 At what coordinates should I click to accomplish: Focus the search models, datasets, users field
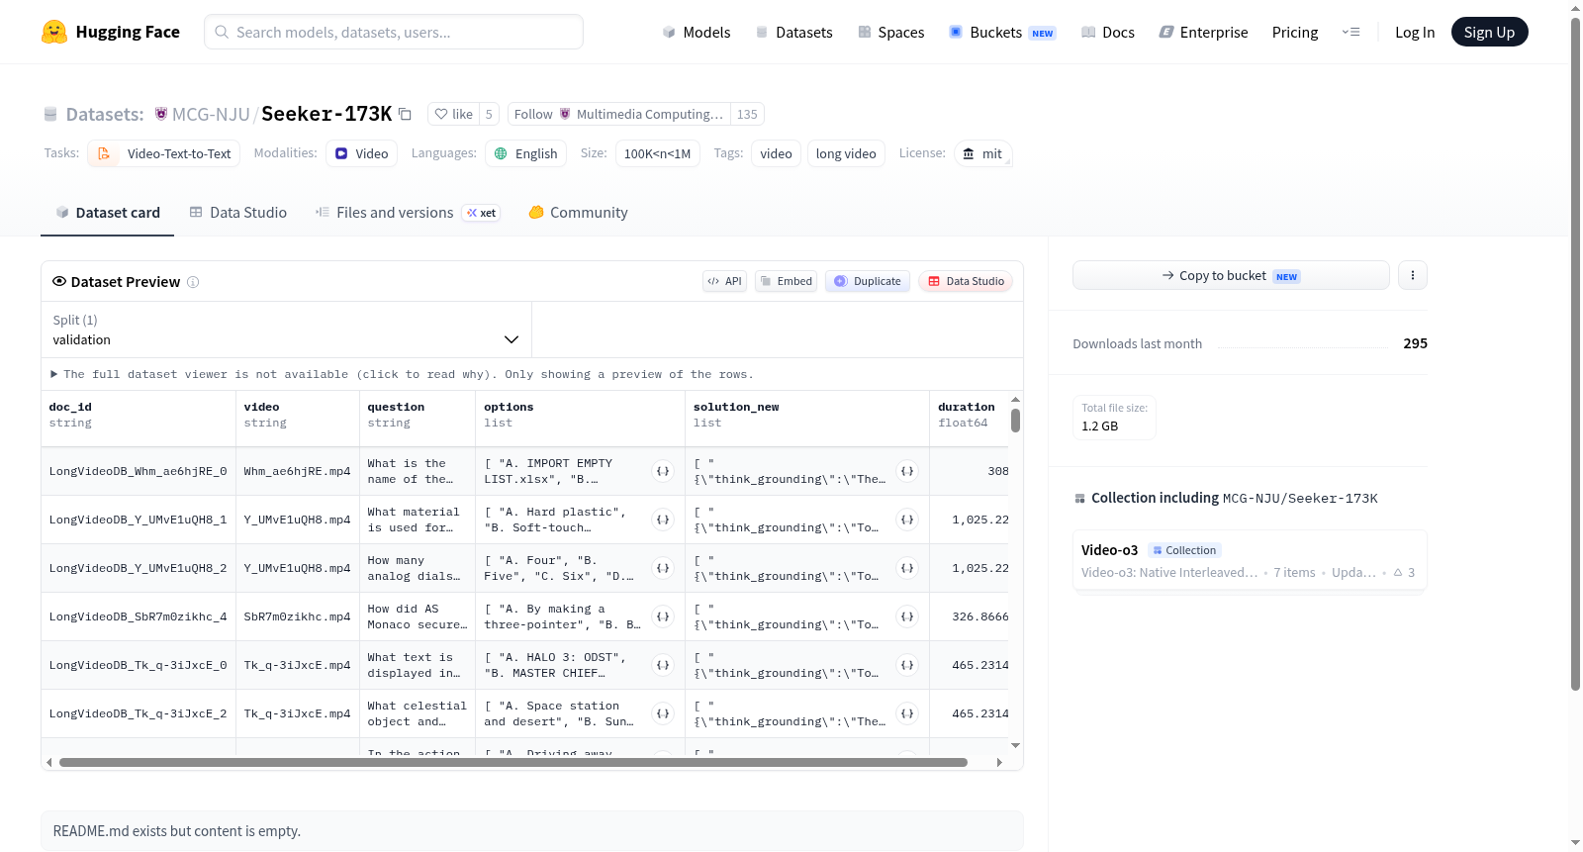[394, 32]
